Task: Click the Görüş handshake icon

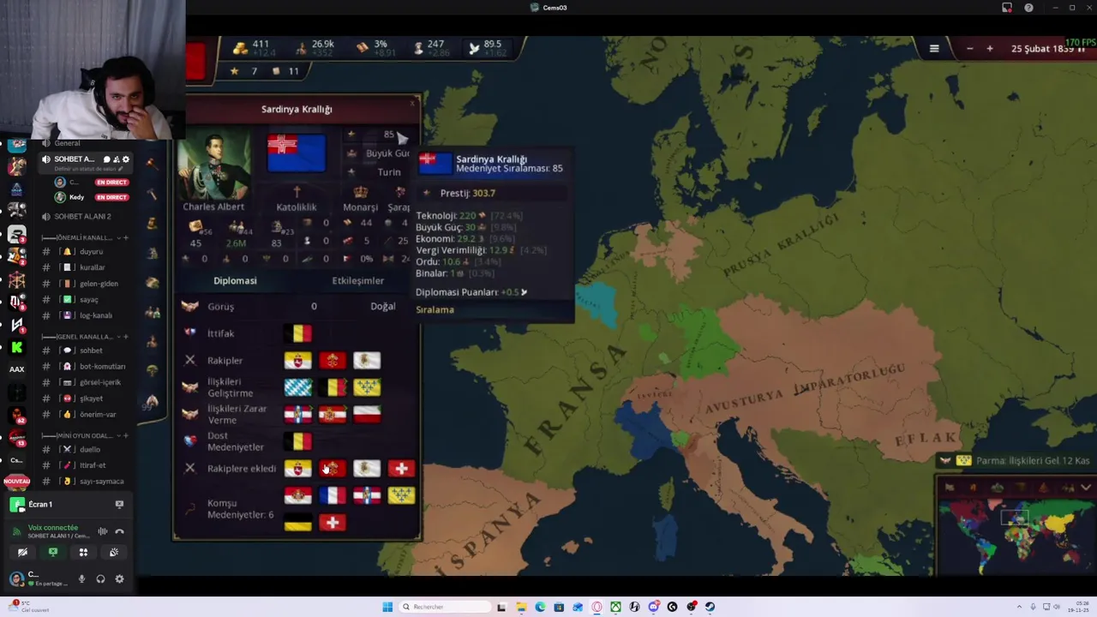Action: [190, 306]
